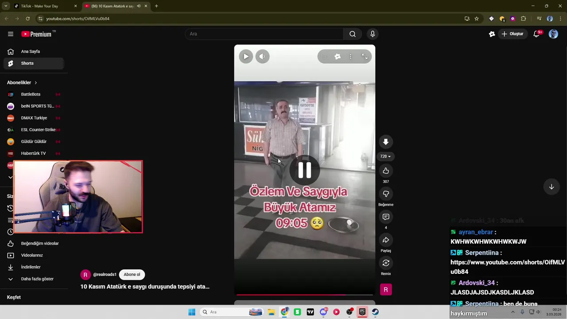This screenshot has width=567, height=319.
Task: Reload the page
Action: (x=27, y=19)
